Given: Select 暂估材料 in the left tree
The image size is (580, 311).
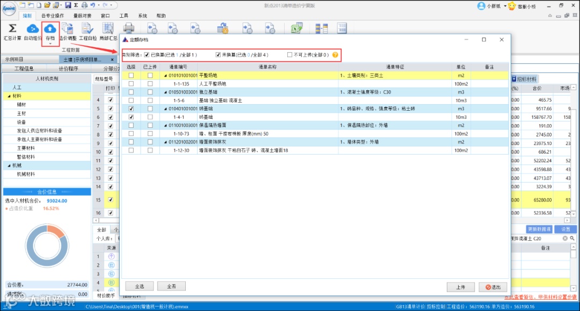Looking at the screenshot, I should tap(26, 157).
